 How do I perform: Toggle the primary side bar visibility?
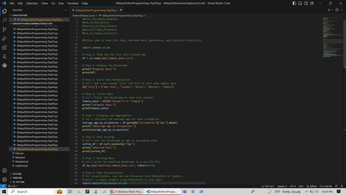294,3
